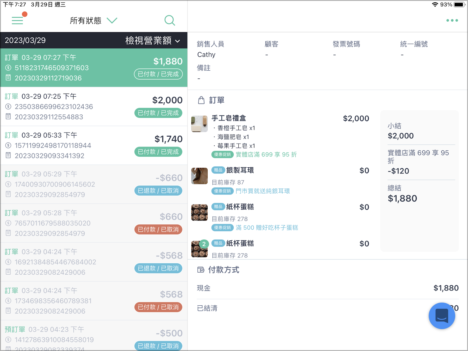Screen dimensions: 468x351
Task: Open the hamburger menu with notification dot
Action: click(18, 20)
